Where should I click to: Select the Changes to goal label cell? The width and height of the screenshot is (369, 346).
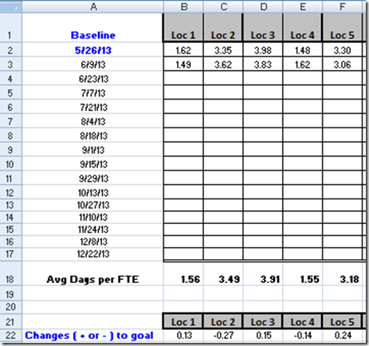92,336
